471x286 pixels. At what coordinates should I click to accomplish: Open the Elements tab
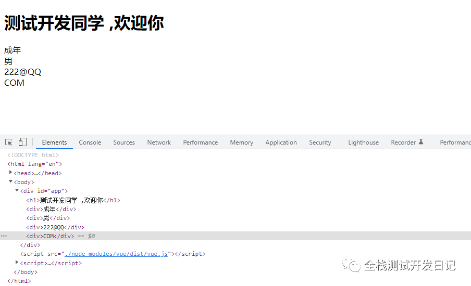[x=54, y=142]
